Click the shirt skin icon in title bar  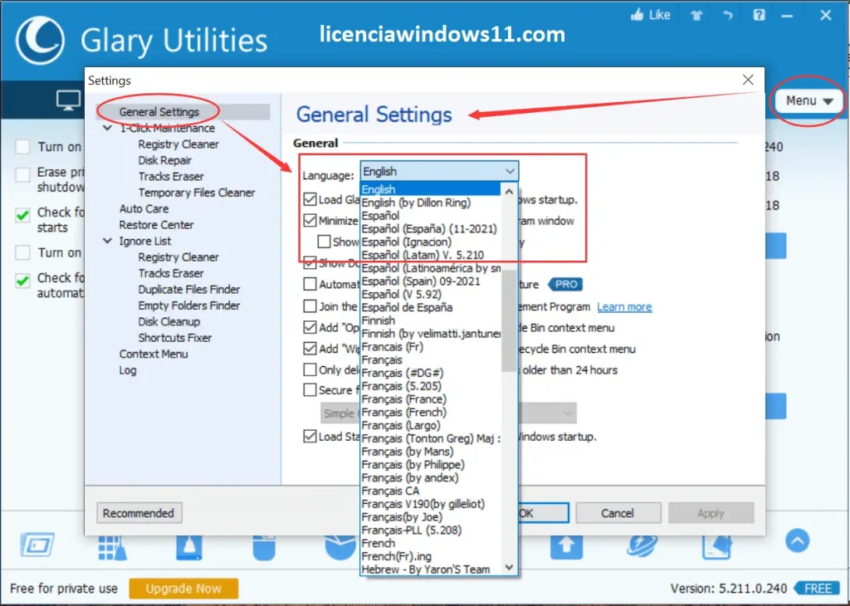[x=696, y=16]
